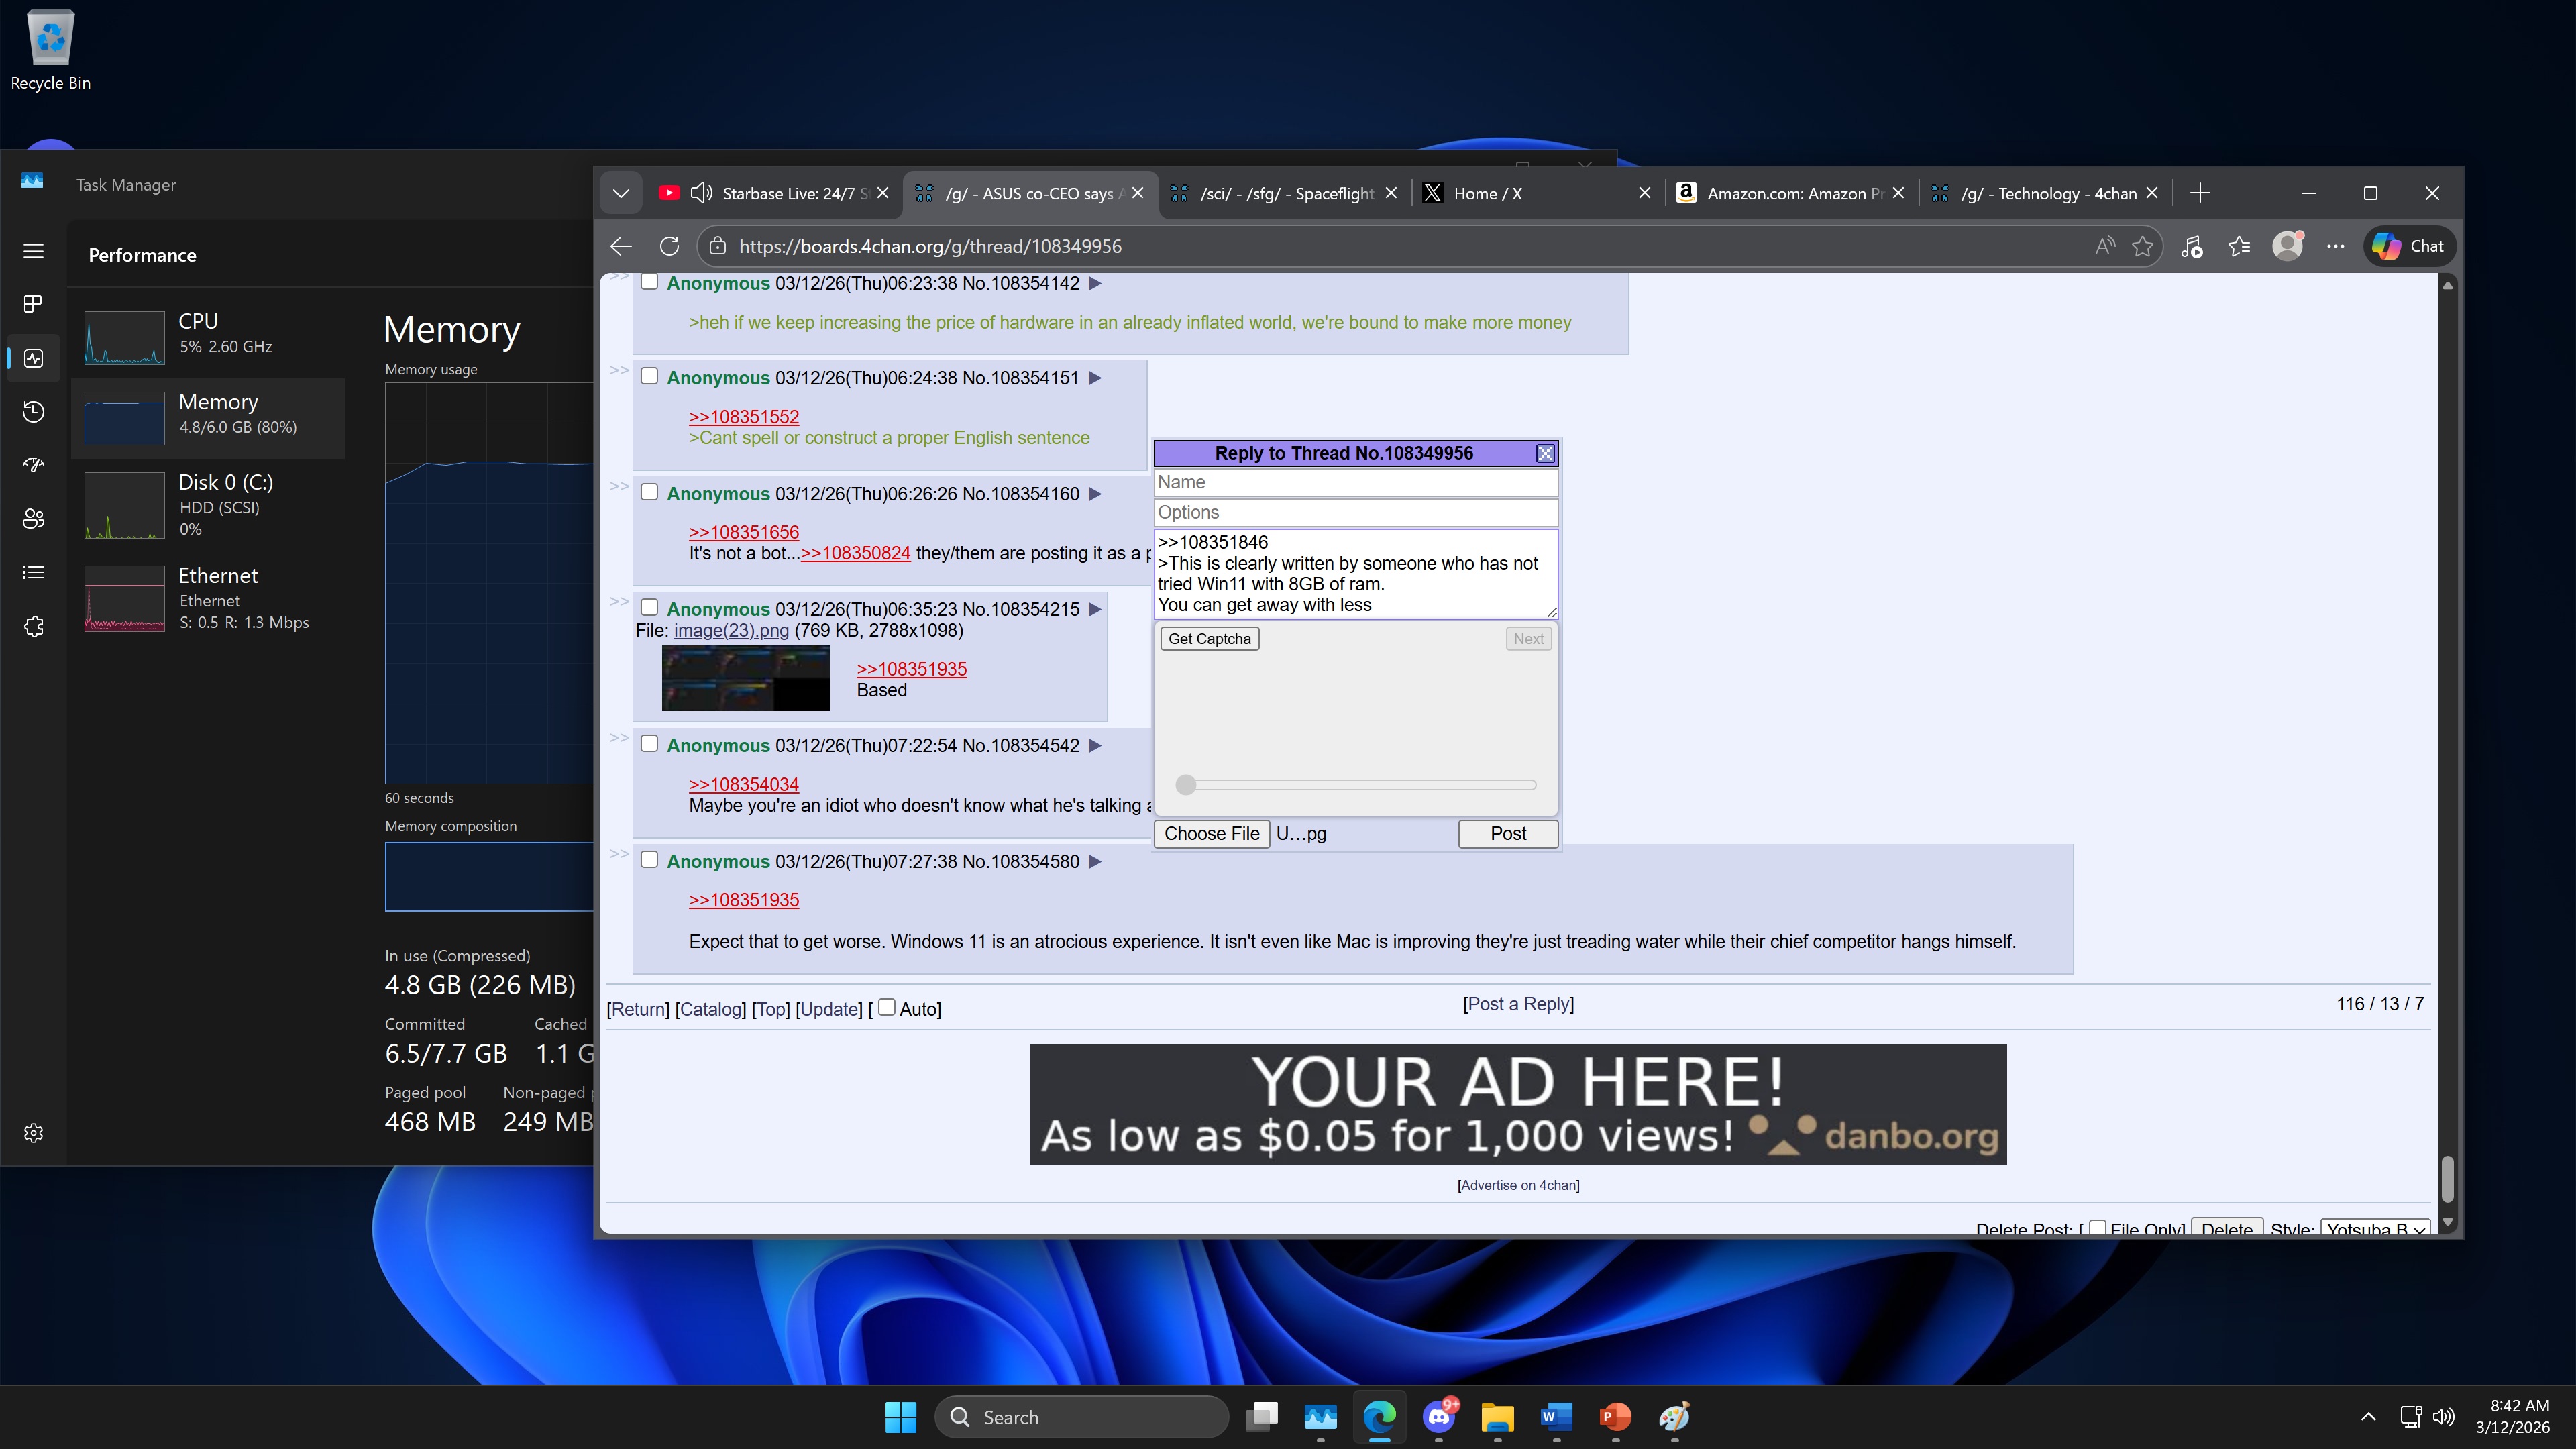Add page to favorites star icon
This screenshot has height=1449, width=2576.
point(2142,246)
